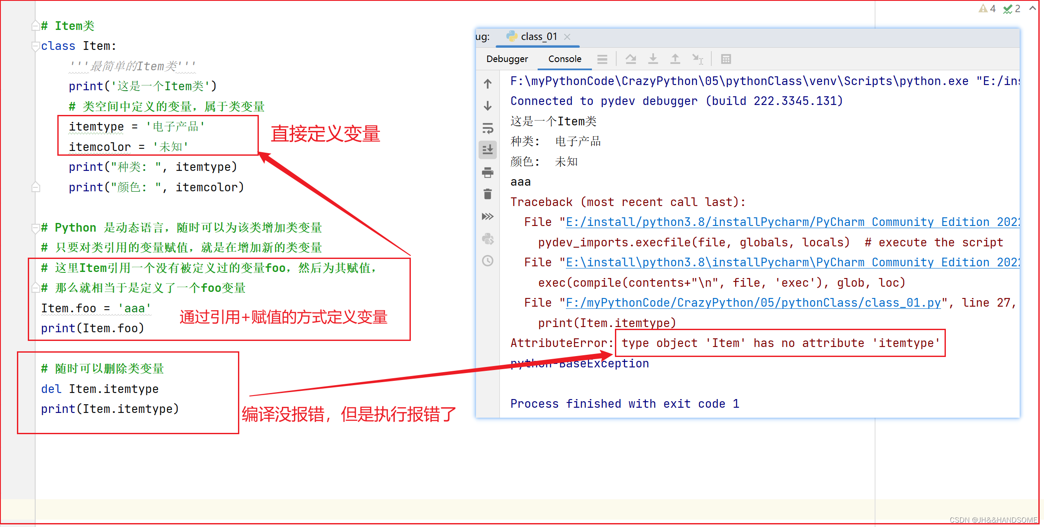The width and height of the screenshot is (1044, 527).
Task: Click the line print("种类: ", itemtype)
Action: point(153,167)
